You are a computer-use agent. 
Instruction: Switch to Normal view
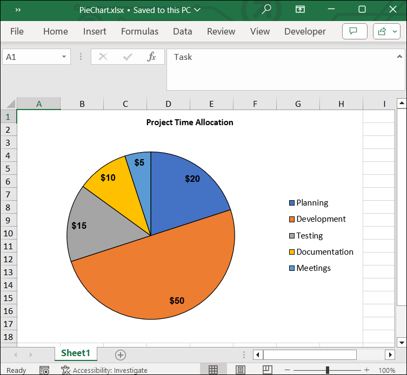213,370
